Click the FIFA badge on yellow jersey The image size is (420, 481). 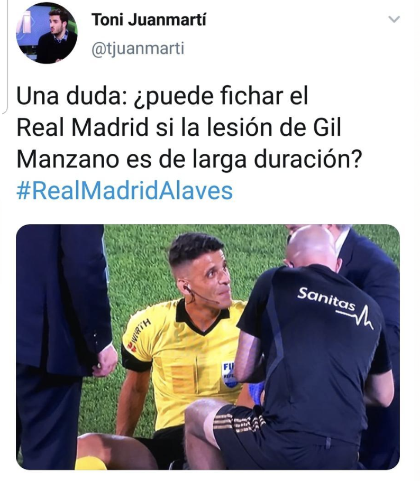pyautogui.click(x=229, y=375)
